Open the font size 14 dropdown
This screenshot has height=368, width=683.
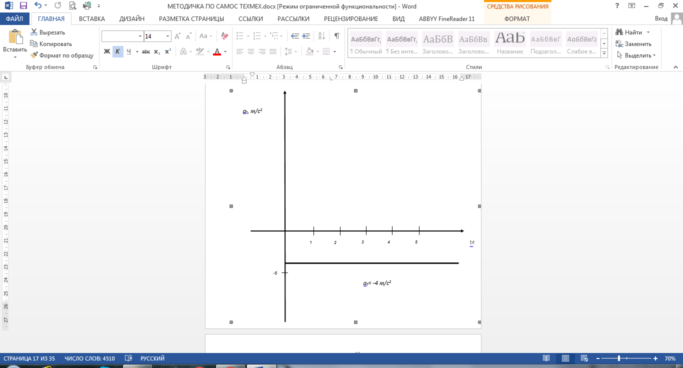[x=167, y=36]
